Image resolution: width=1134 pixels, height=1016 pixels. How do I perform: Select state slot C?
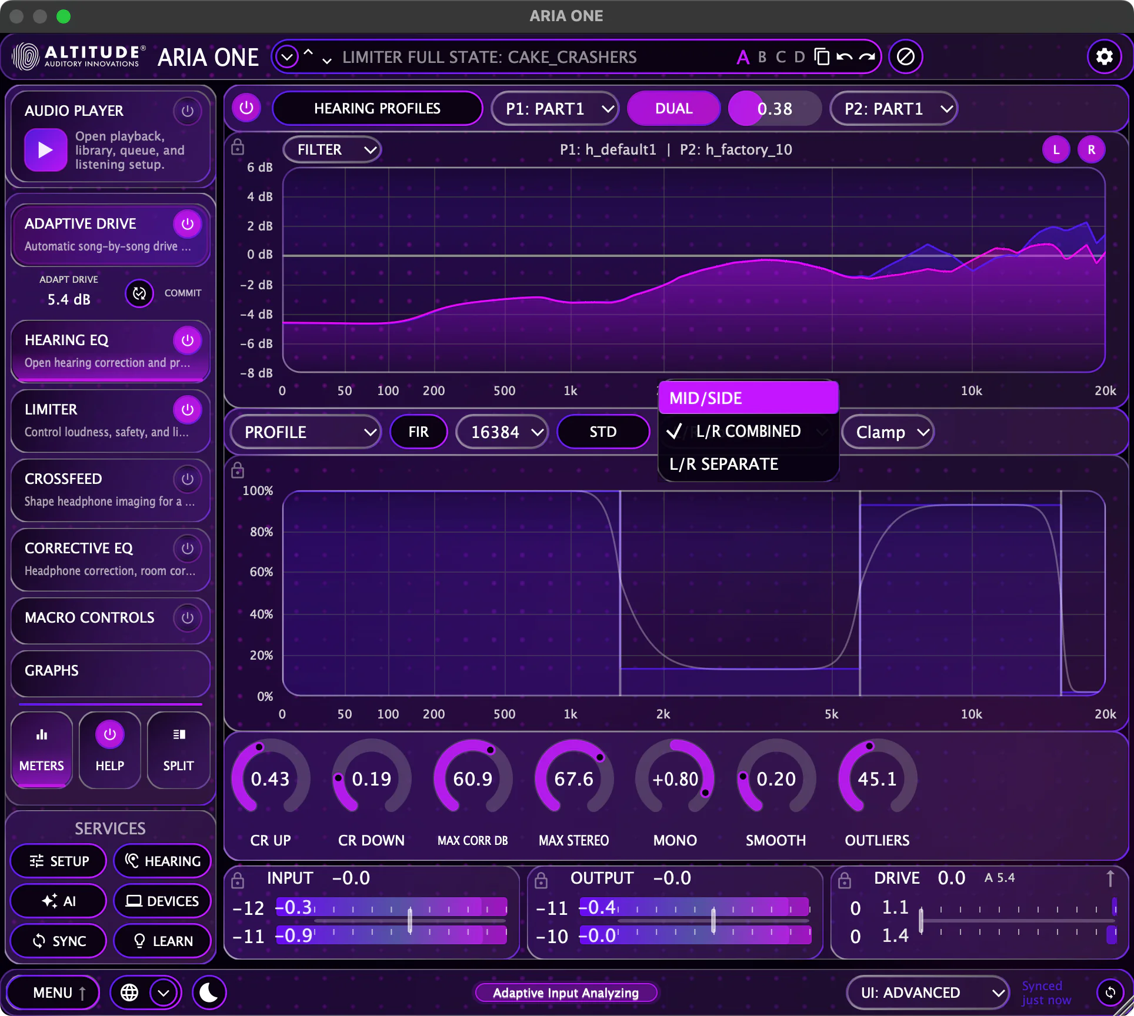781,57
